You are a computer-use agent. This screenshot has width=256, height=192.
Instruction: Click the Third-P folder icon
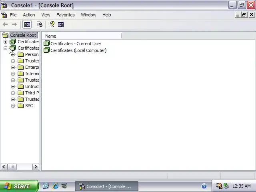point(20,93)
